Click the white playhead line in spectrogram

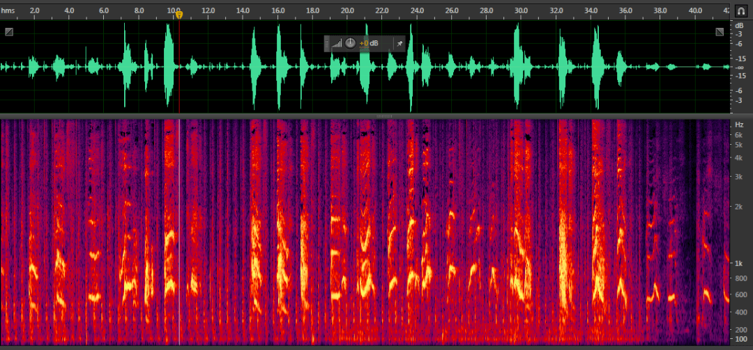[x=179, y=230]
